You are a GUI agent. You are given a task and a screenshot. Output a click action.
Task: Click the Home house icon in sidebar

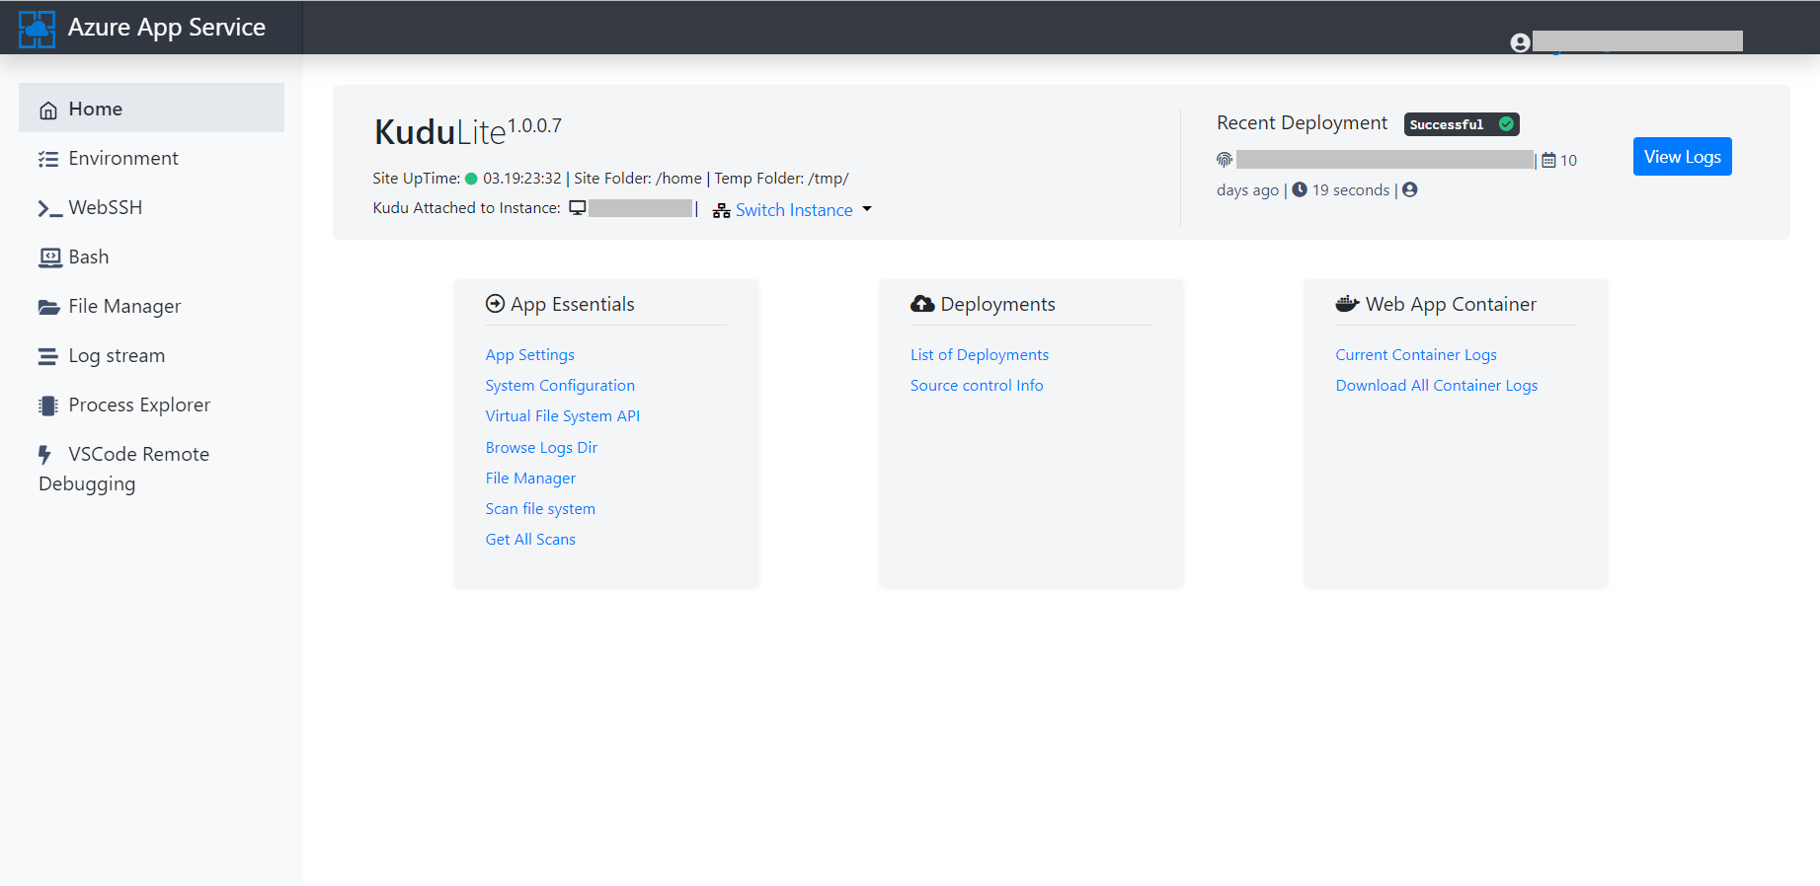click(x=48, y=111)
